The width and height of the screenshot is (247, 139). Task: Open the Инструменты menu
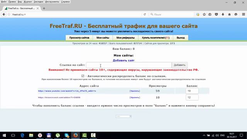coord(52,2)
